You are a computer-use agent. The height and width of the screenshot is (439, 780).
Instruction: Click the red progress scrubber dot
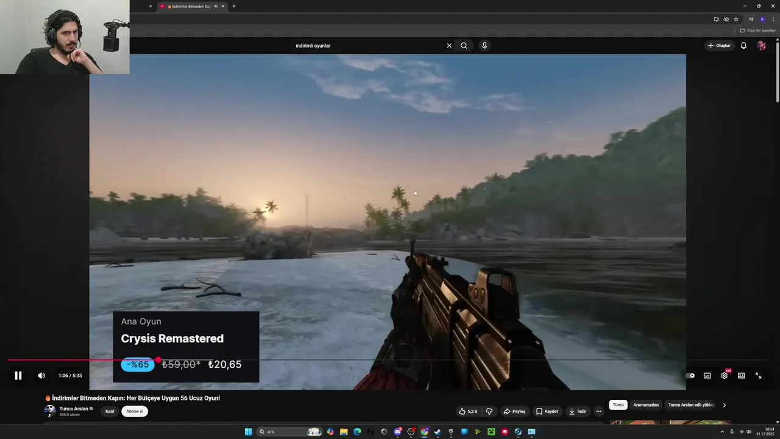coord(158,360)
